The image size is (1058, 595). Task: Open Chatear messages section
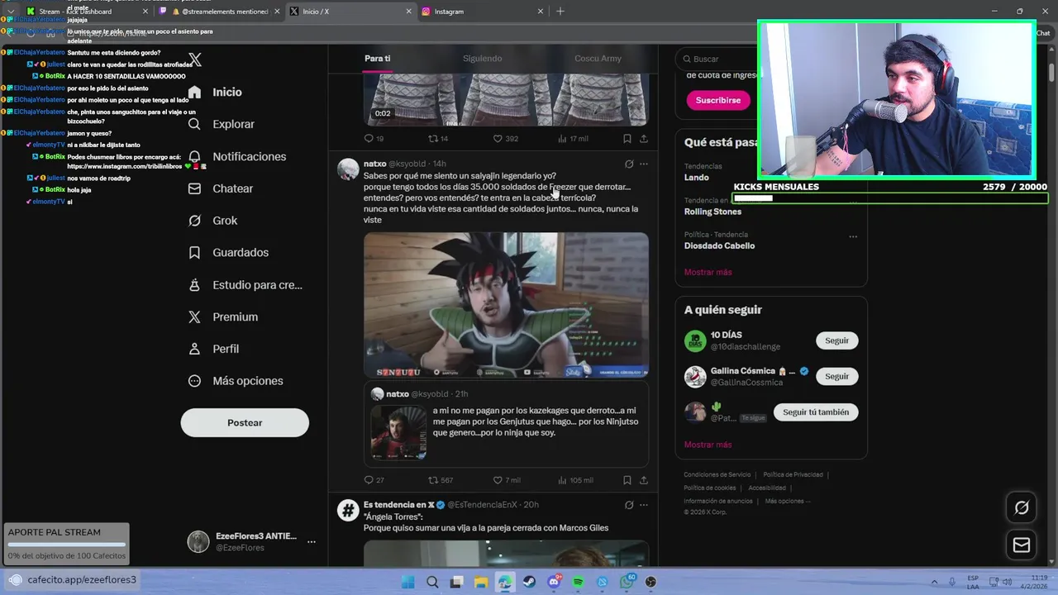(220, 188)
